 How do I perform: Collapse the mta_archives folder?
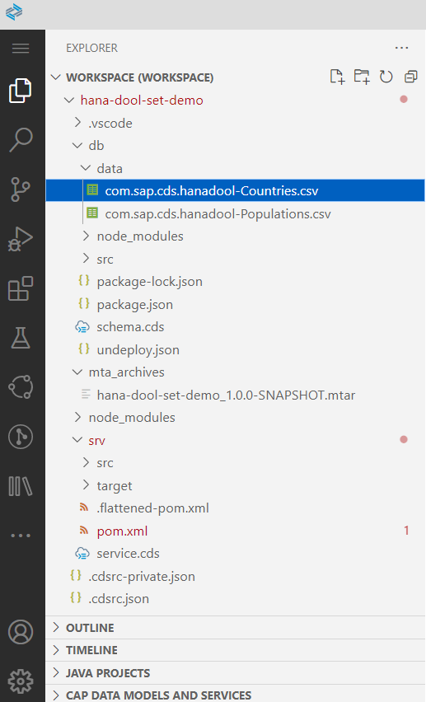pyautogui.click(x=77, y=372)
